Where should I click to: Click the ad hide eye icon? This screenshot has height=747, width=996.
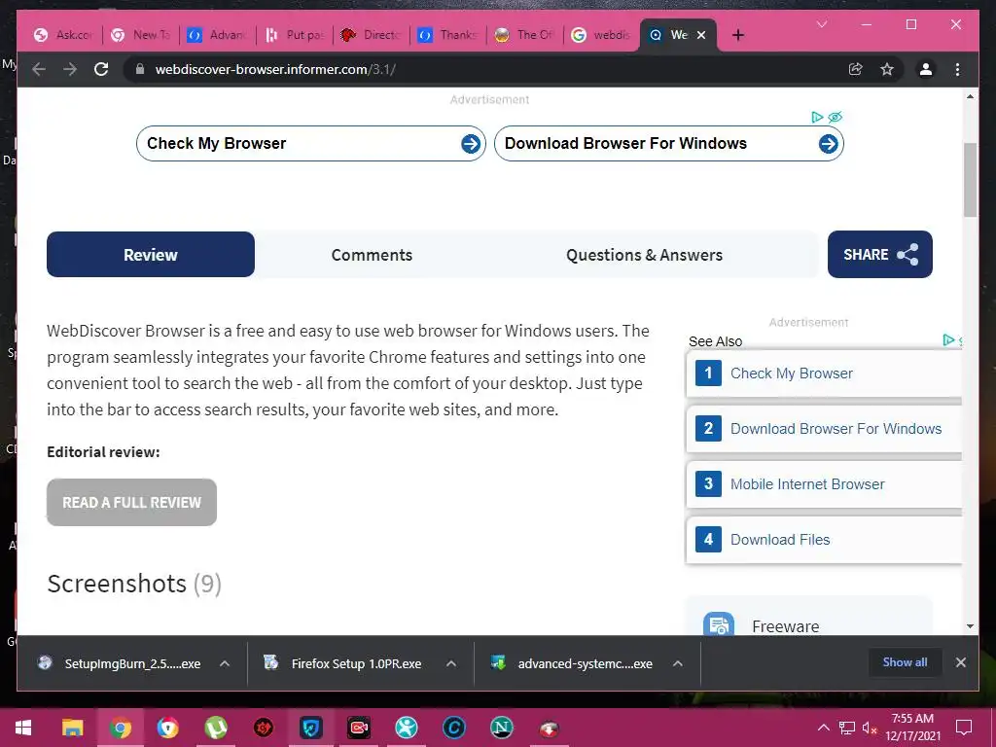836,117
